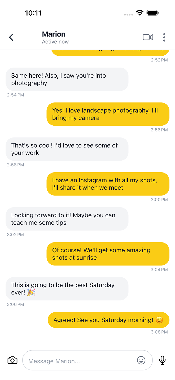The width and height of the screenshot is (175, 380).
Task: Tap the back arrow to leave the chat
Action: (x=11, y=37)
